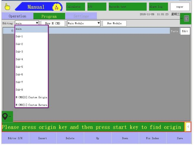Click the Edit button on row 0
The width and height of the screenshot is (194, 145).
tap(184, 30)
